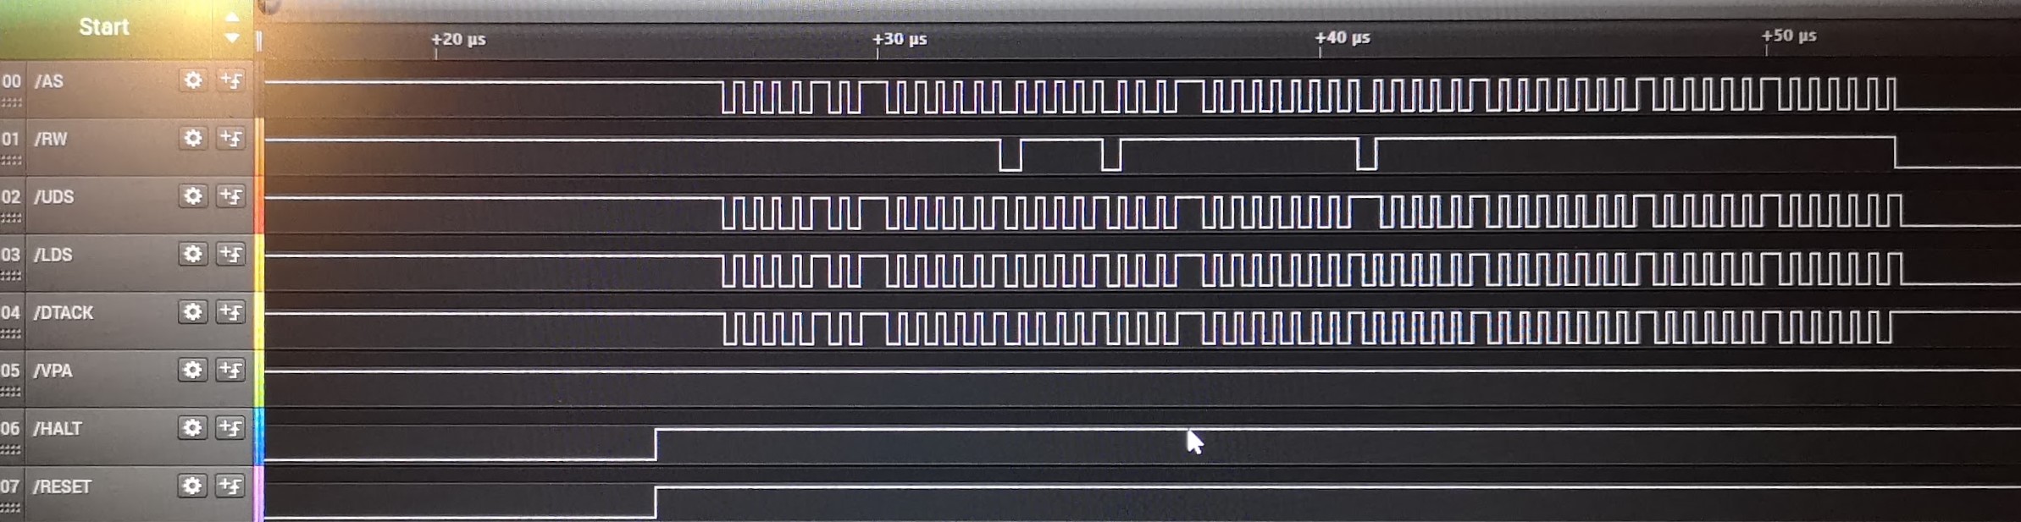Open settings gear for /DTACK channel
Image resolution: width=2021 pixels, height=522 pixels.
192,312
